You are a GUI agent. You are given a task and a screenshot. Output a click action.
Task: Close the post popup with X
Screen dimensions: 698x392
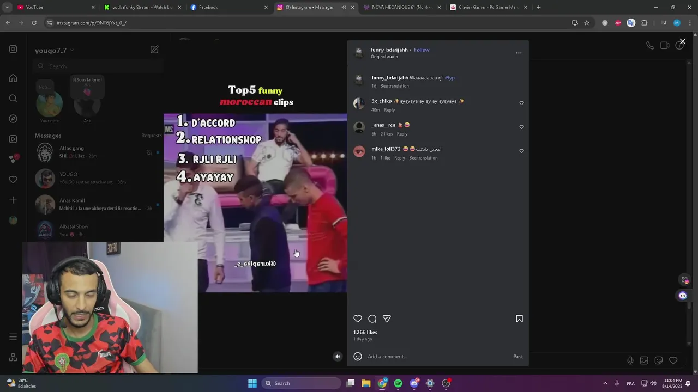682,41
